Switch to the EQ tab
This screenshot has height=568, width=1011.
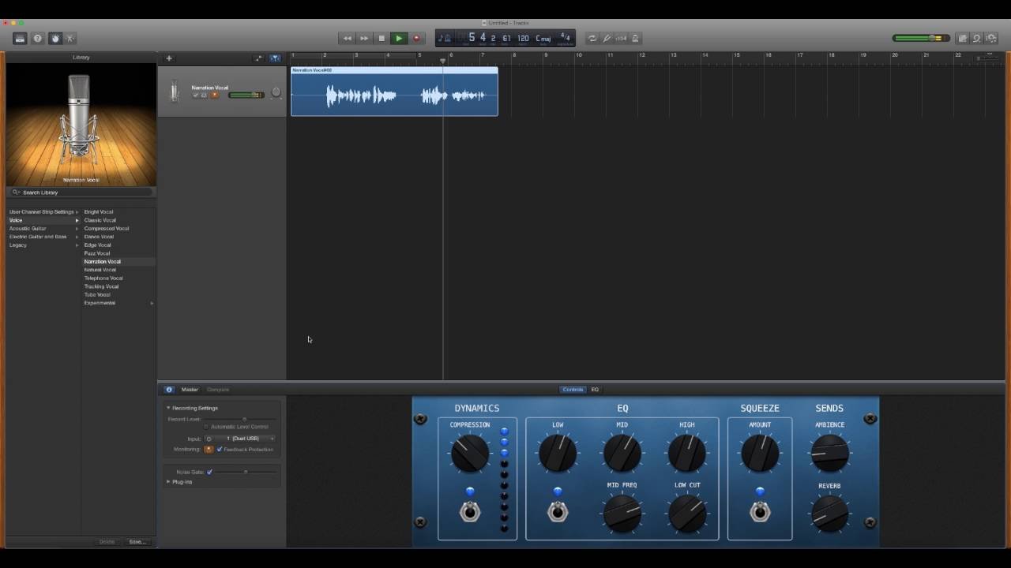tap(595, 389)
